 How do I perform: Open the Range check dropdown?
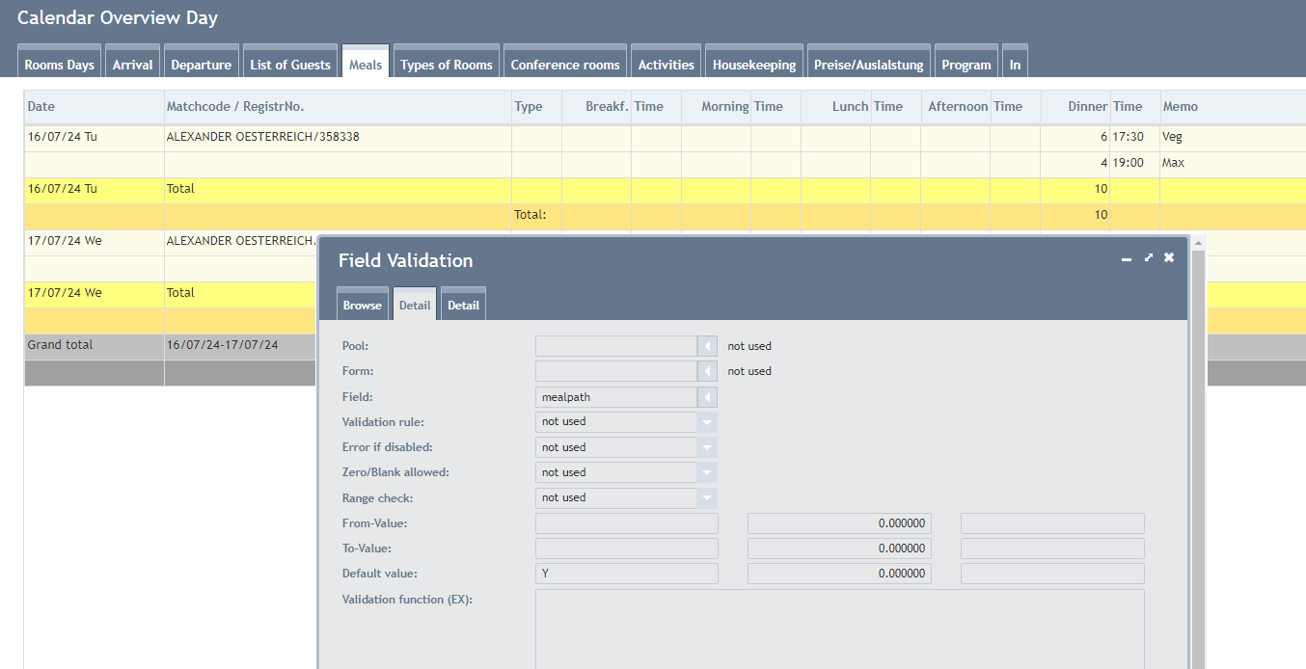point(707,497)
